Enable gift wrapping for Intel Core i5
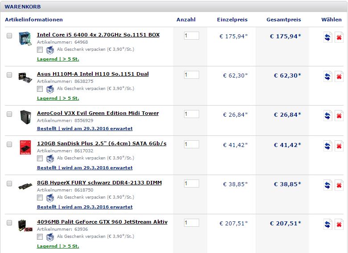 point(40,50)
